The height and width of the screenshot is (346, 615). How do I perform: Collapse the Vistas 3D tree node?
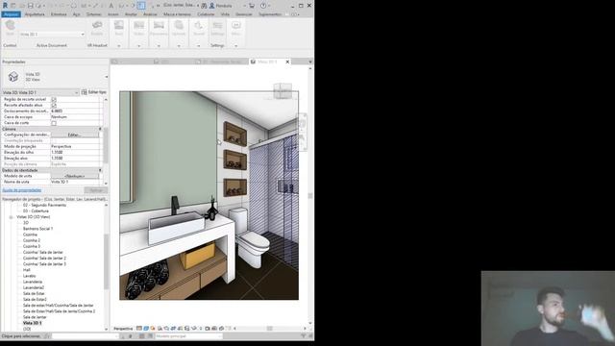11,217
